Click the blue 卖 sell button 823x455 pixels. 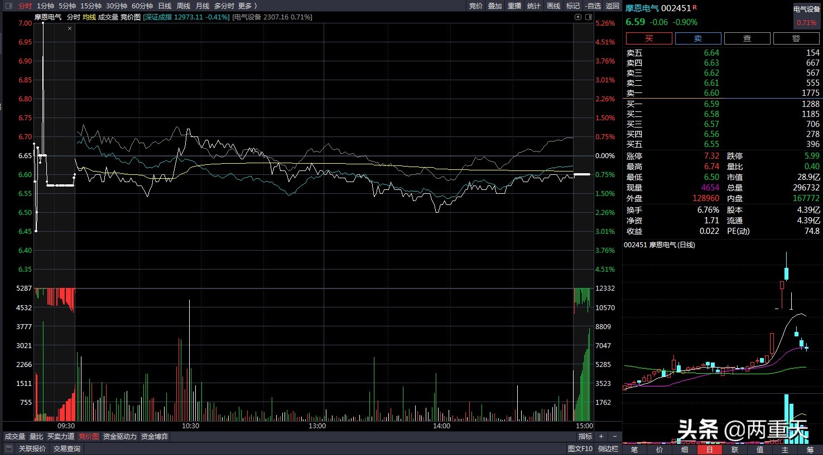698,38
